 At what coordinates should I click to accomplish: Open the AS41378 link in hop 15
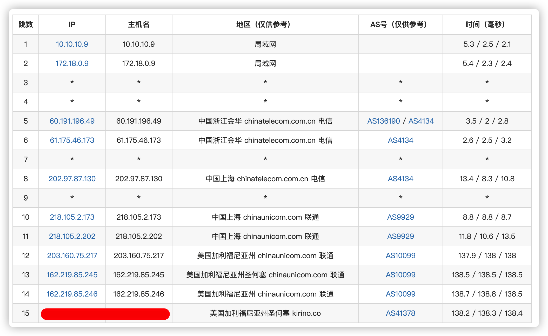[400, 313]
